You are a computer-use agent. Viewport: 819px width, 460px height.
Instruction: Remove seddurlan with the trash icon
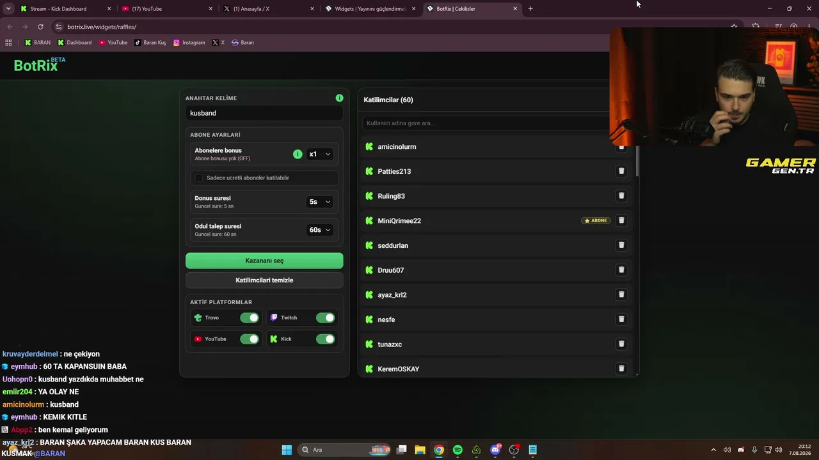pos(621,245)
